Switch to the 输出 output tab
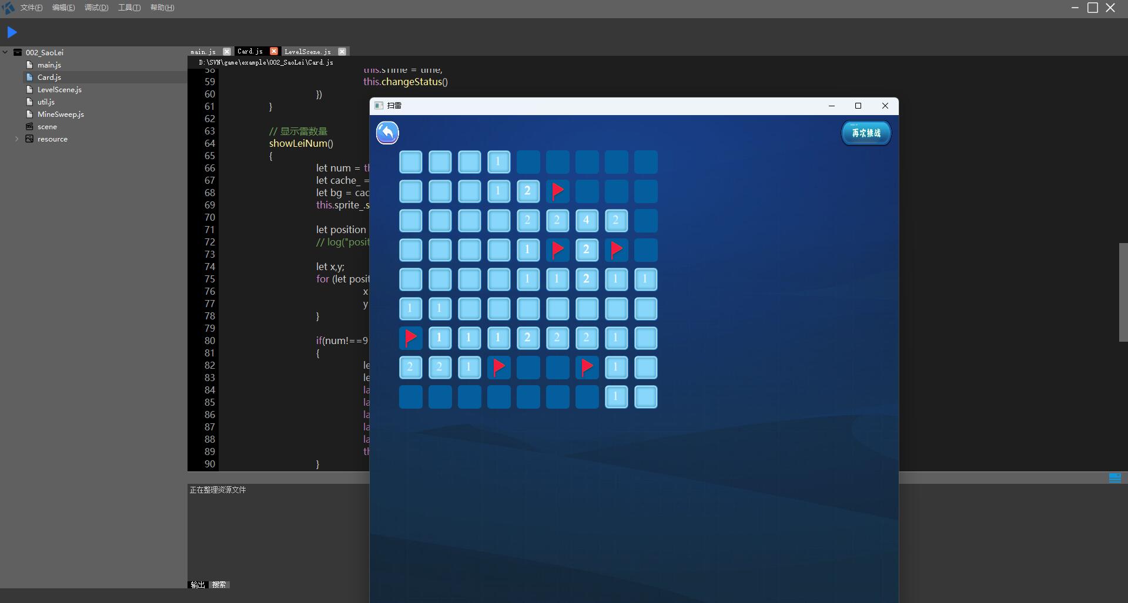Image resolution: width=1128 pixels, height=603 pixels. click(198, 585)
